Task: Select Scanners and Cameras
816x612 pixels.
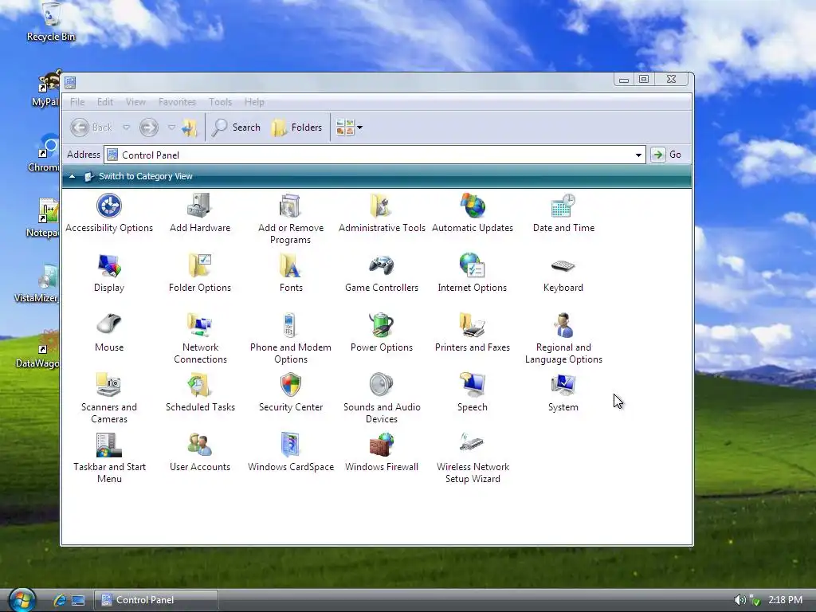Action: pos(108,398)
